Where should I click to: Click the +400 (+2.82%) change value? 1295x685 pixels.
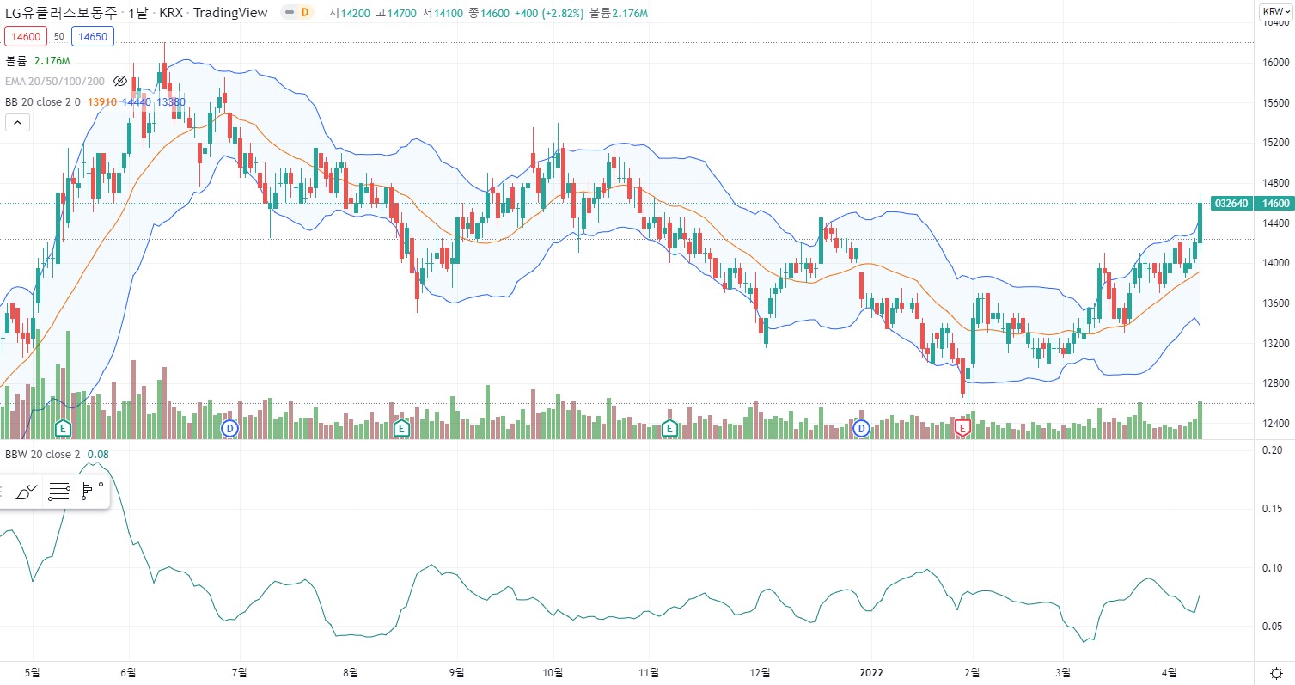tap(550, 14)
